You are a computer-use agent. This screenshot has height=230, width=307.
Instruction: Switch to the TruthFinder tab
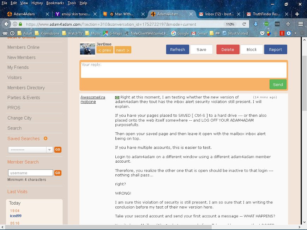[267, 14]
